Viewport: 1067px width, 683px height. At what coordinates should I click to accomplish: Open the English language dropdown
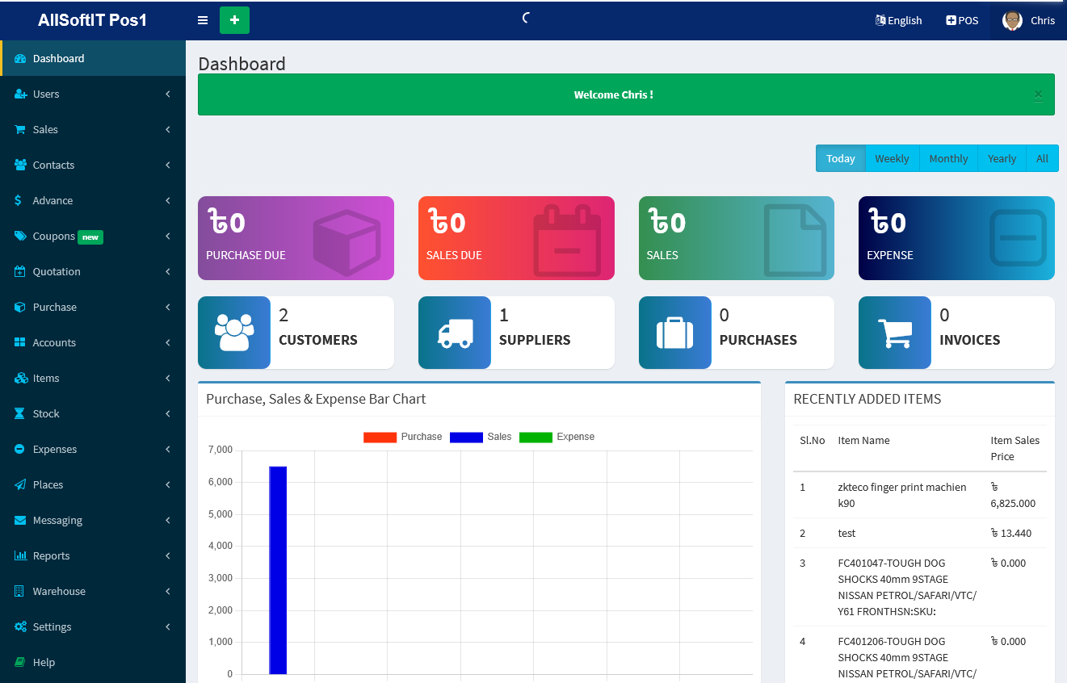coord(898,20)
